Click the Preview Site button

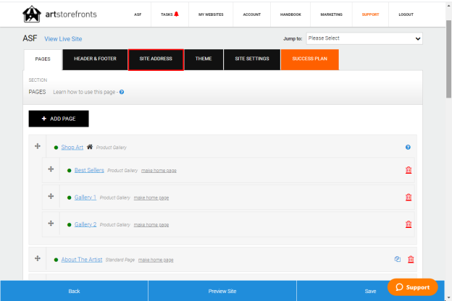222,291
